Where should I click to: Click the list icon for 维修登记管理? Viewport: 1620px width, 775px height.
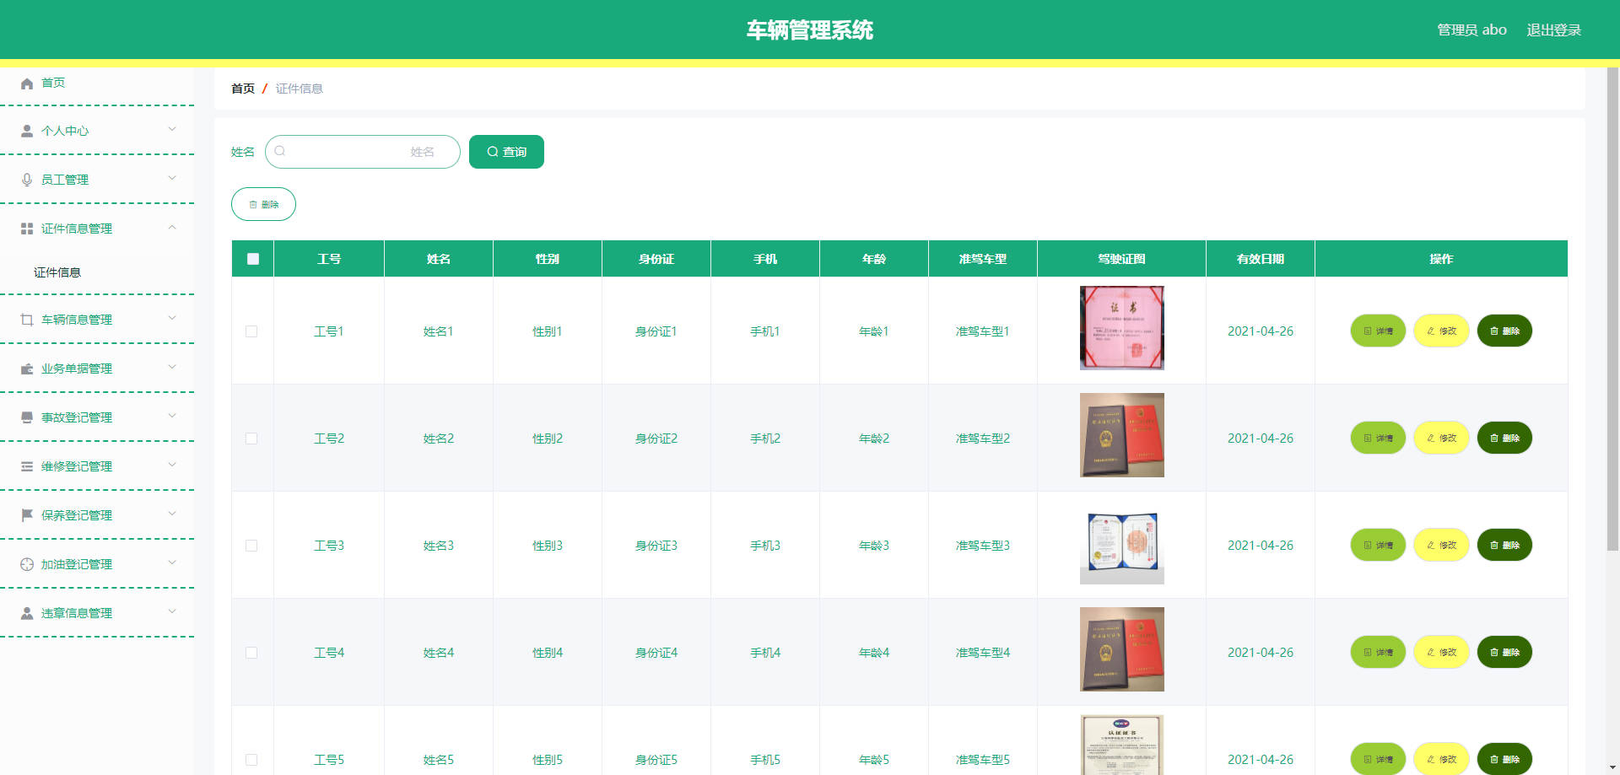[27, 466]
